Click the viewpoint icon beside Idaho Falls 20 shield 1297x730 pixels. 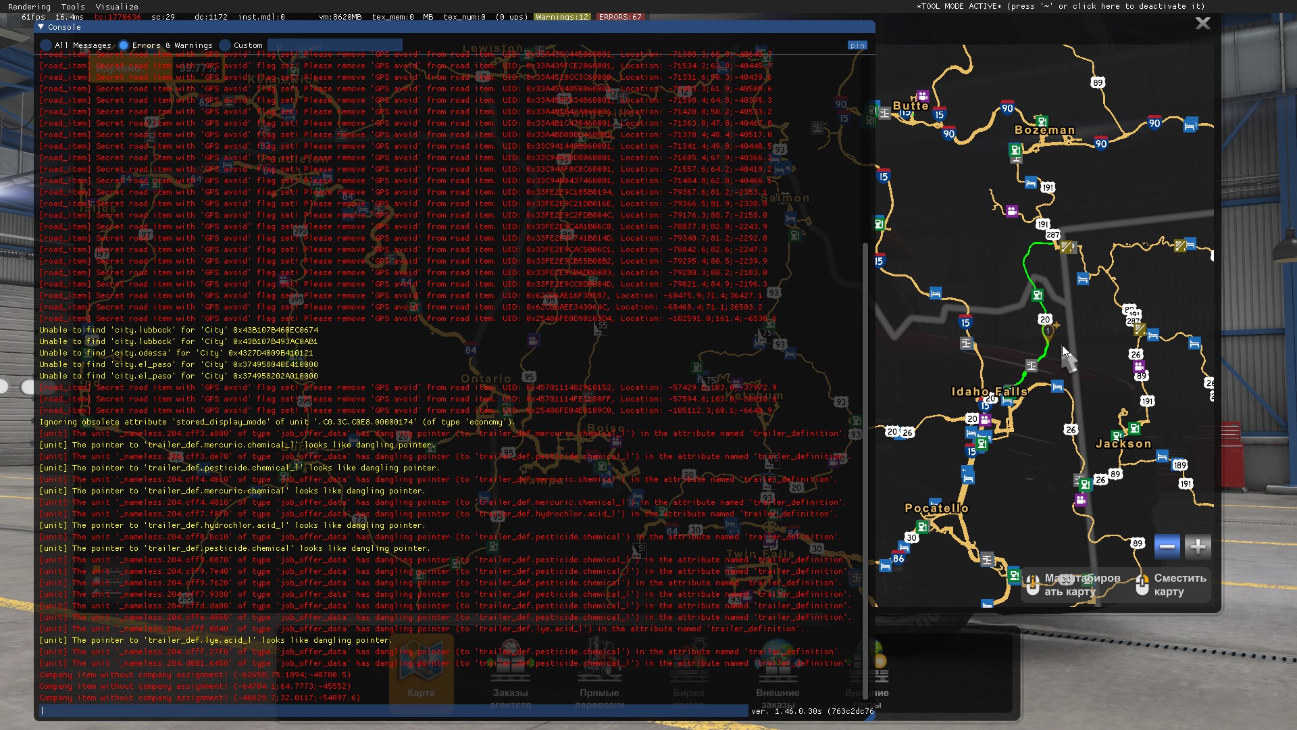[986, 420]
